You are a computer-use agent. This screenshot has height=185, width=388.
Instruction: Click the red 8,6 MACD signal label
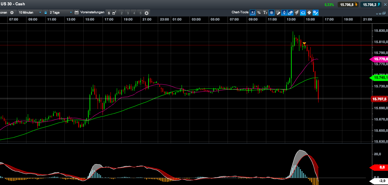(x=379, y=168)
